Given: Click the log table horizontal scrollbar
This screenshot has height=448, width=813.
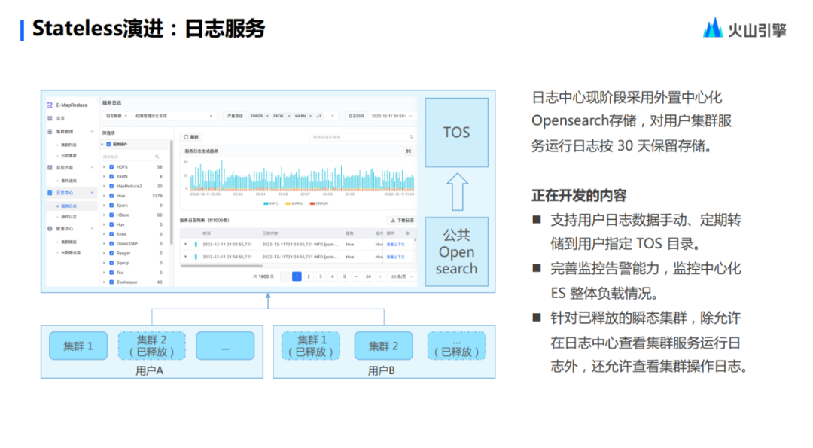Looking at the screenshot, I should (221, 266).
